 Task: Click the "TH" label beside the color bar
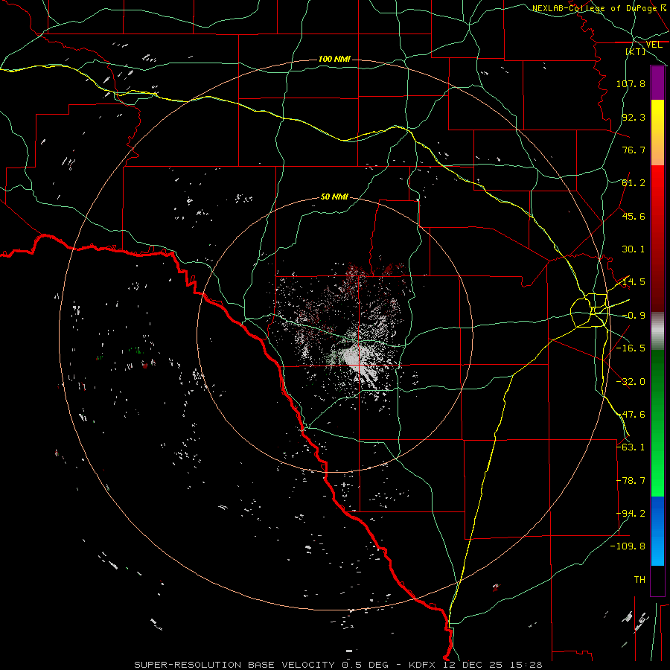click(639, 580)
